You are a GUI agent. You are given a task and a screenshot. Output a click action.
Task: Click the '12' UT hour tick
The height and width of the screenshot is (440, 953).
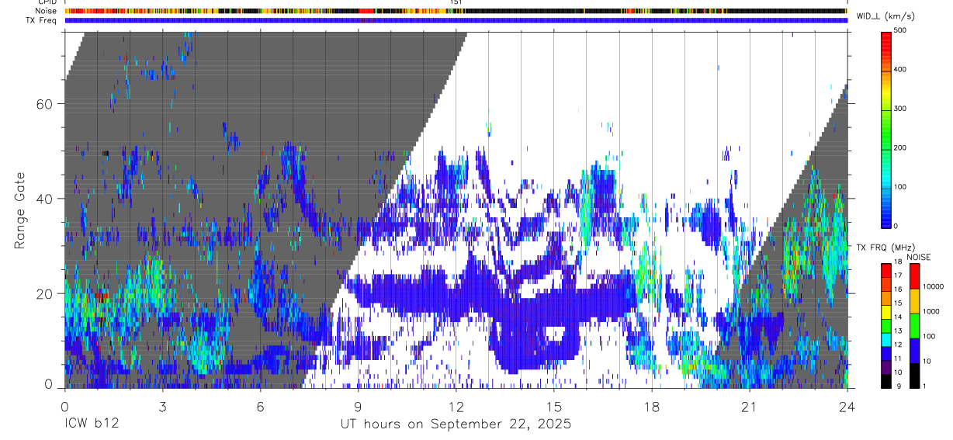456,407
